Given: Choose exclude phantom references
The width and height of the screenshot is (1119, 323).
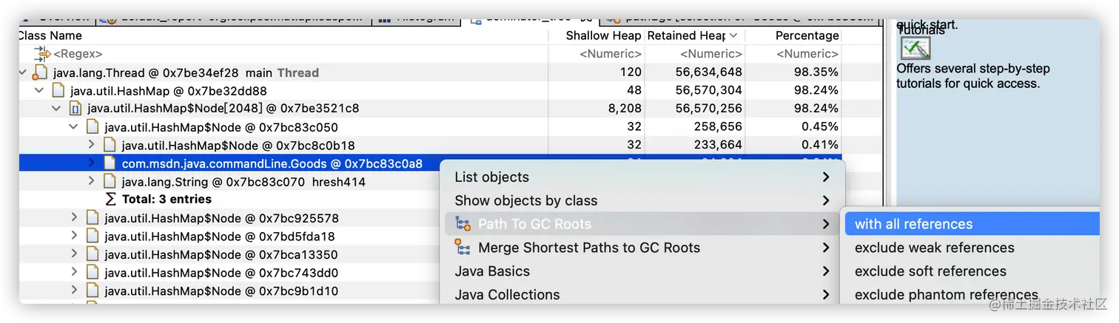Looking at the screenshot, I should [972, 294].
